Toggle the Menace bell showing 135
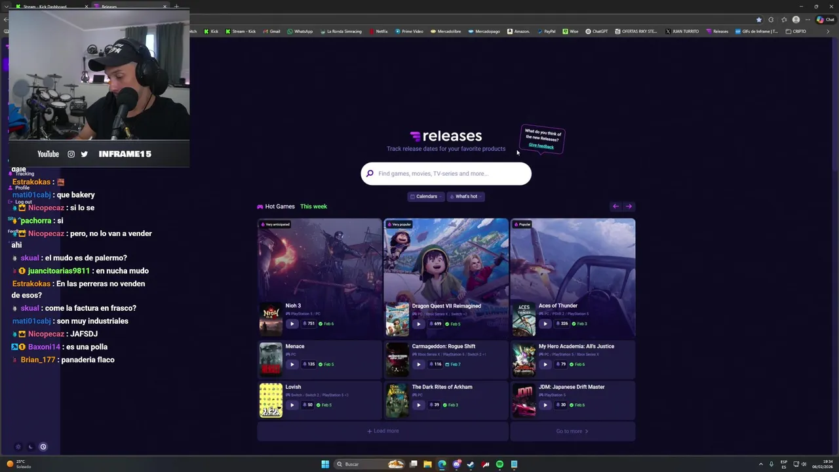Viewport: 839px width, 472px height. tap(308, 364)
